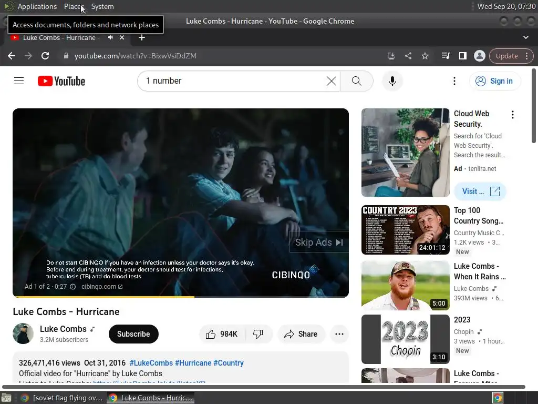Dislike this video
Viewport: 538px width, 404px height.
[x=258, y=334]
